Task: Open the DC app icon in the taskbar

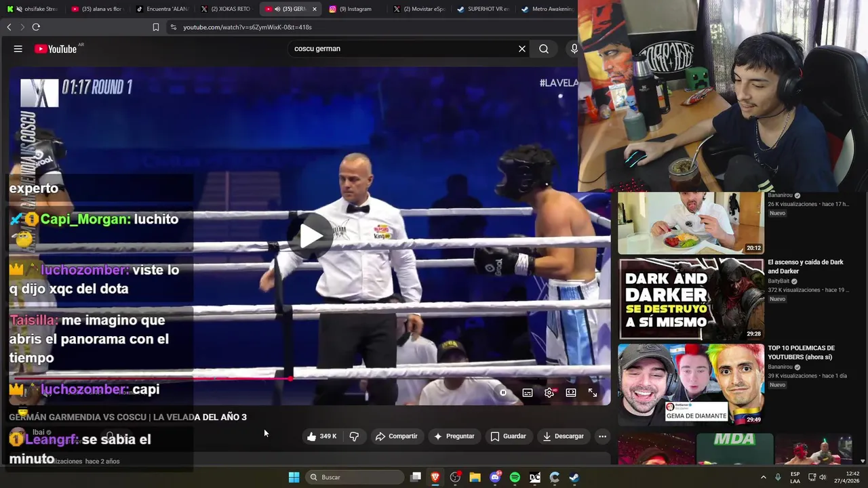Action: tap(535, 477)
